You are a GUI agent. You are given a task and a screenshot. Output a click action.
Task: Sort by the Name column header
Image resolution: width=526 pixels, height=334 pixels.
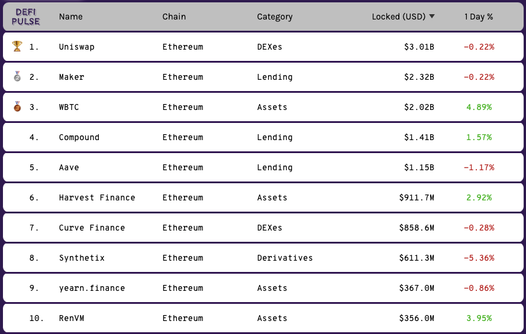pyautogui.click(x=71, y=17)
